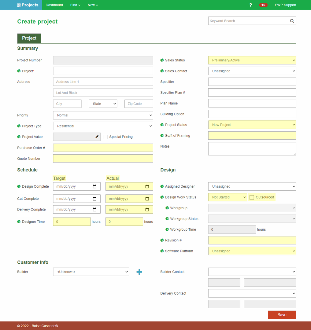Tick the Outsourced checkbox
Viewport: 311px width, 330px height.
point(252,197)
